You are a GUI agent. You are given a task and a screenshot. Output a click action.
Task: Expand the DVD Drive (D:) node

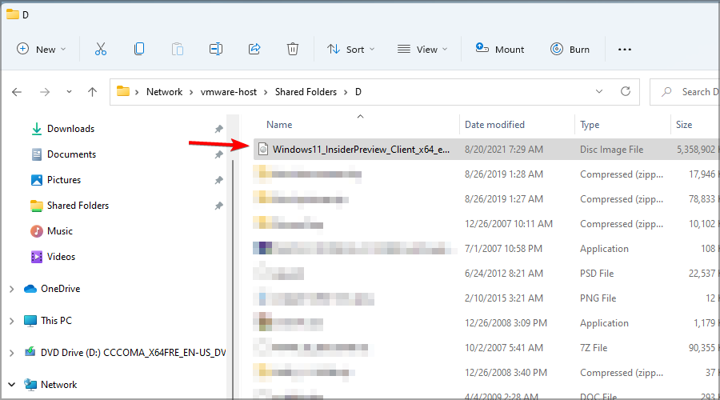[x=11, y=353]
